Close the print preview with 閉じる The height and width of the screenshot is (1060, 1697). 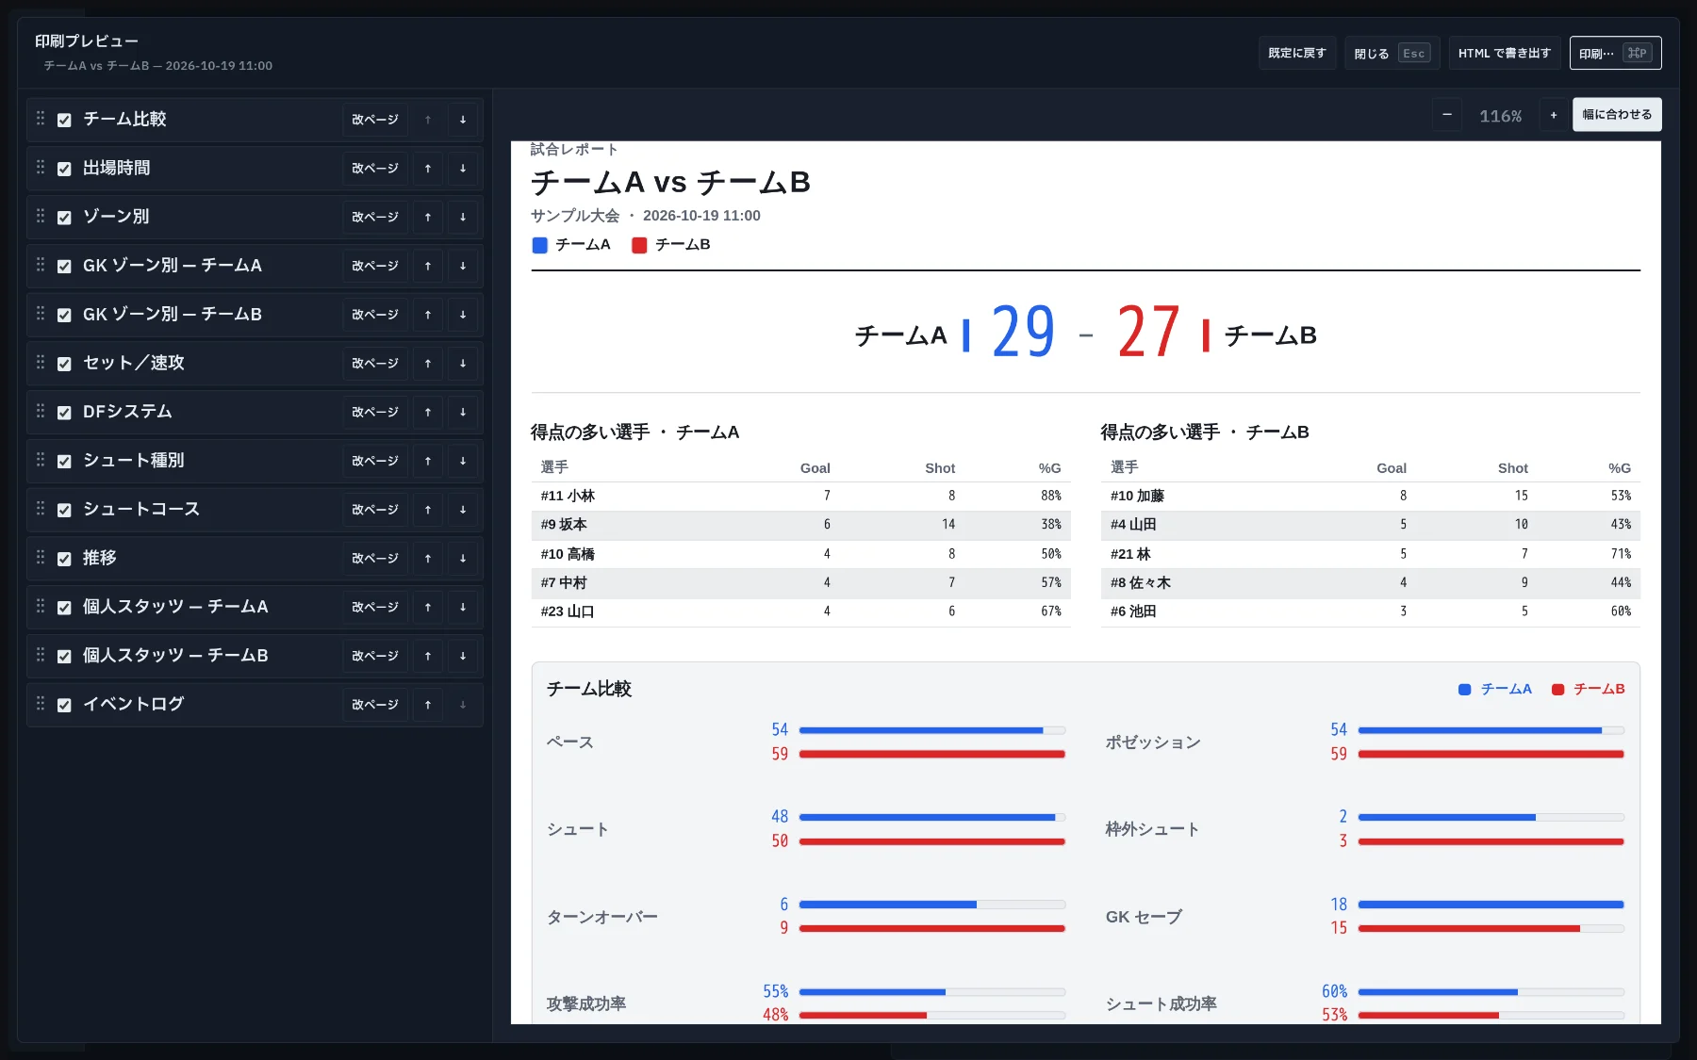[1392, 53]
